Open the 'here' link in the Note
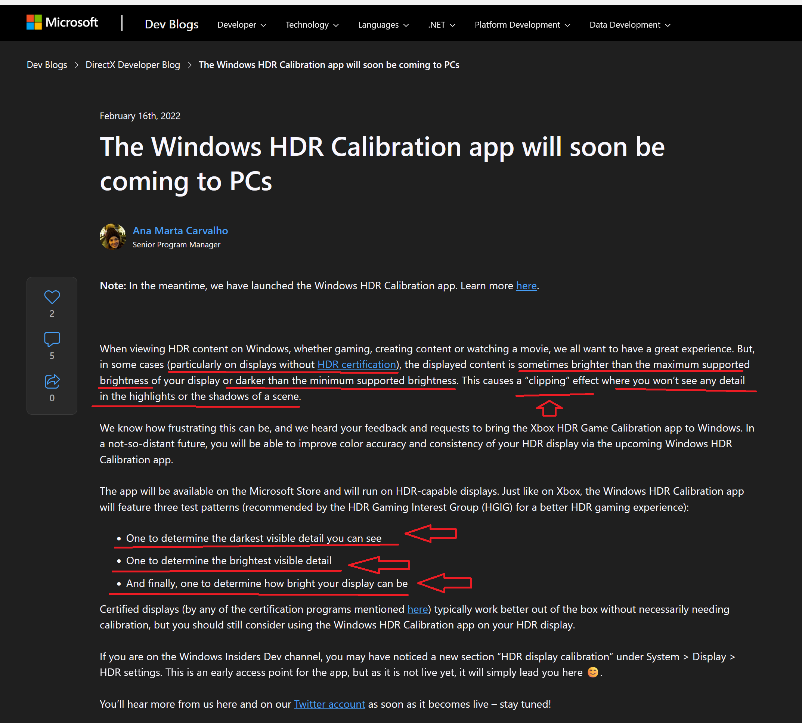Viewport: 802px width, 723px height. (526, 285)
